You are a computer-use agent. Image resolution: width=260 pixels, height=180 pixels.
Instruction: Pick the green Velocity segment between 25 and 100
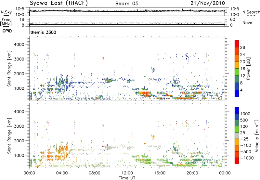coord(237,129)
